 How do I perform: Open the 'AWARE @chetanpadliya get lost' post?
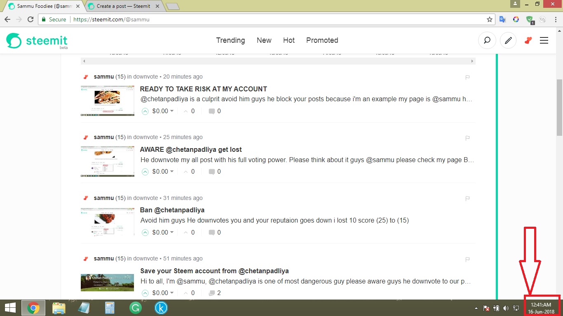point(191,149)
